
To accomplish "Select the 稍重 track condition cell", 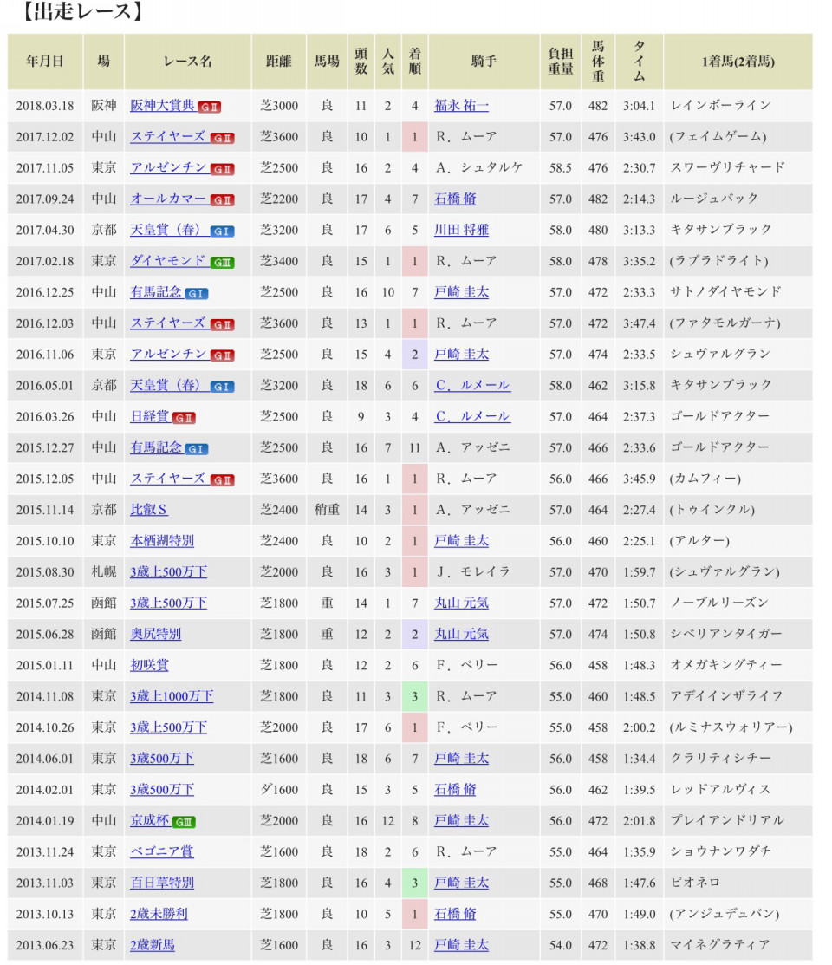I will (x=327, y=510).
